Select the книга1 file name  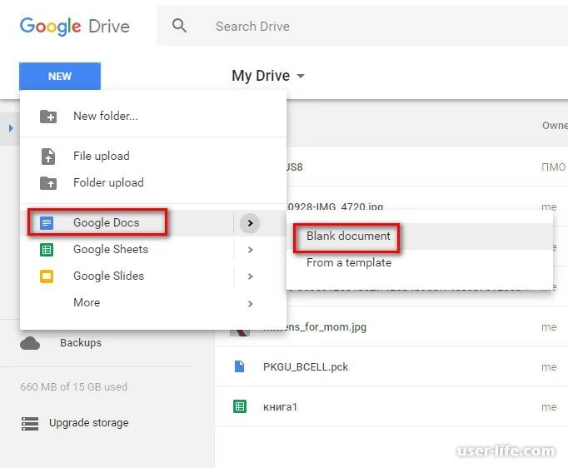click(x=280, y=406)
